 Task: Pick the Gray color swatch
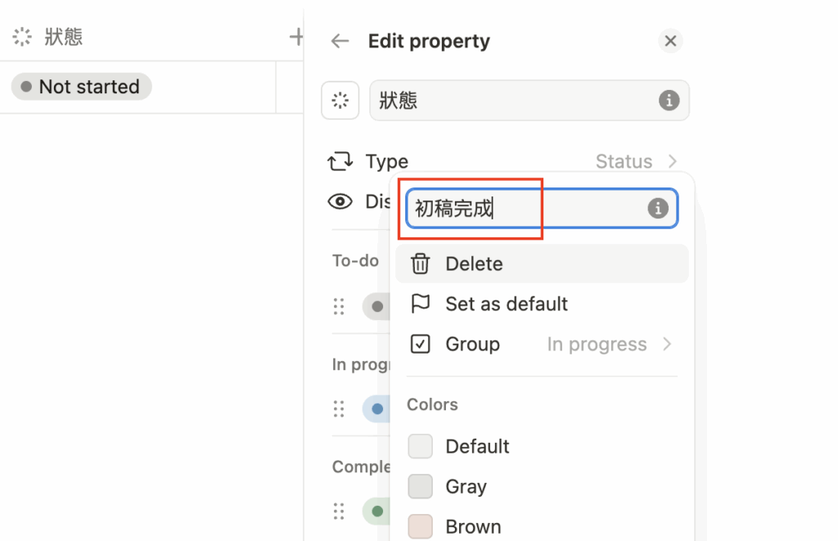[x=420, y=486]
